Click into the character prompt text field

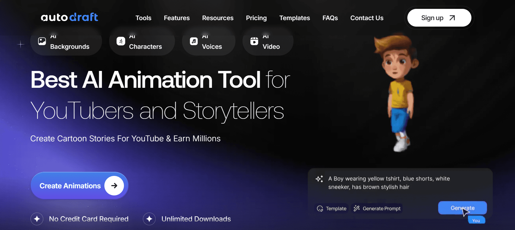point(400,183)
